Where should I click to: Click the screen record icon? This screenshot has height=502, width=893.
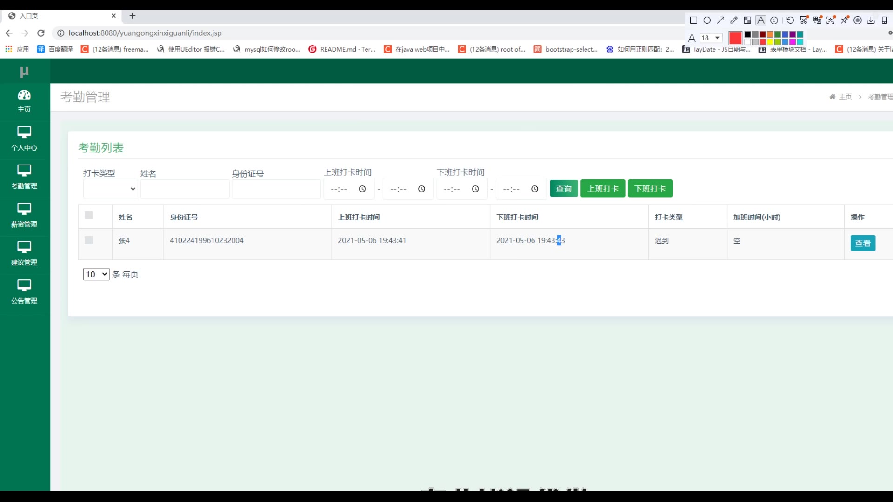click(x=858, y=20)
